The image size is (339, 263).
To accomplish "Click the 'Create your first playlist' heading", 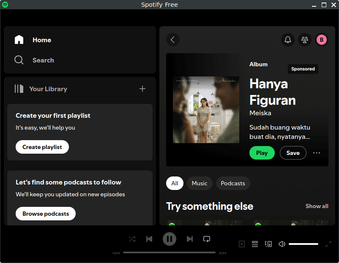I will click(x=53, y=116).
